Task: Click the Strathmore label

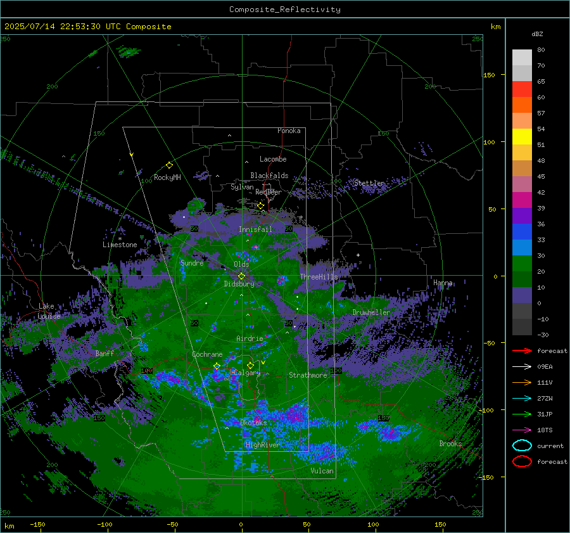Action: point(308,375)
